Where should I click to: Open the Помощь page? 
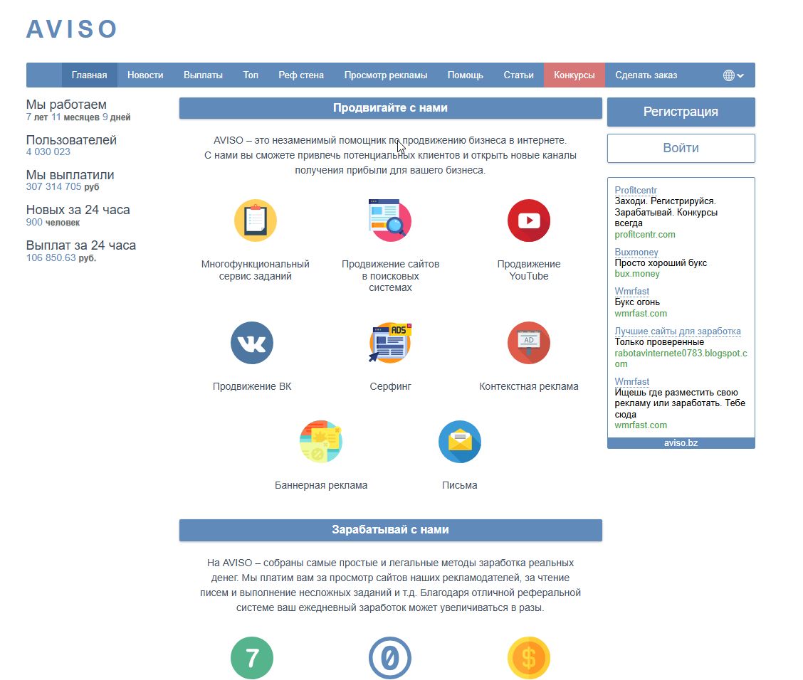[466, 75]
